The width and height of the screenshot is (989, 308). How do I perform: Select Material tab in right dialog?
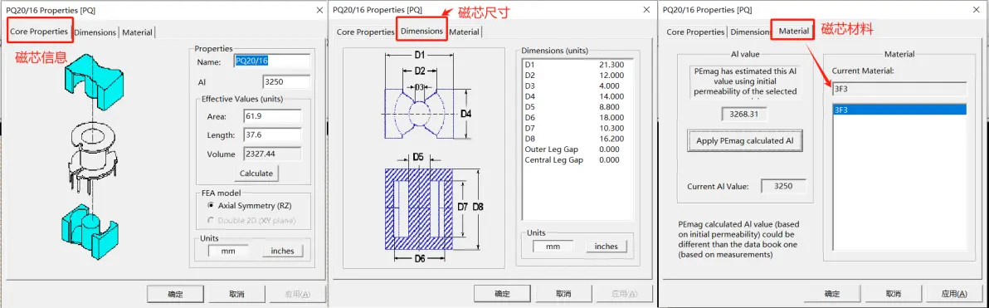[793, 31]
